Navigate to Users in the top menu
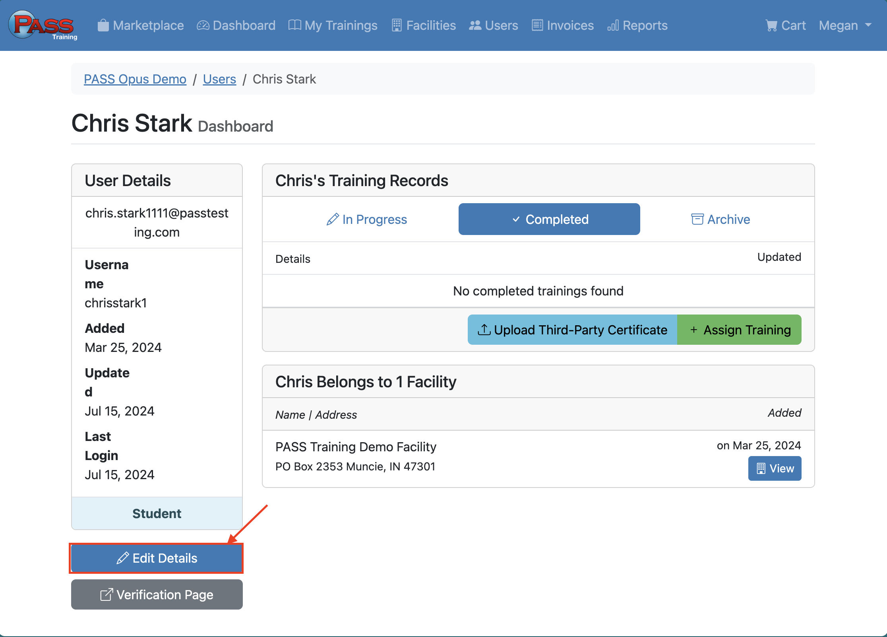This screenshot has height=637, width=887. [494, 25]
